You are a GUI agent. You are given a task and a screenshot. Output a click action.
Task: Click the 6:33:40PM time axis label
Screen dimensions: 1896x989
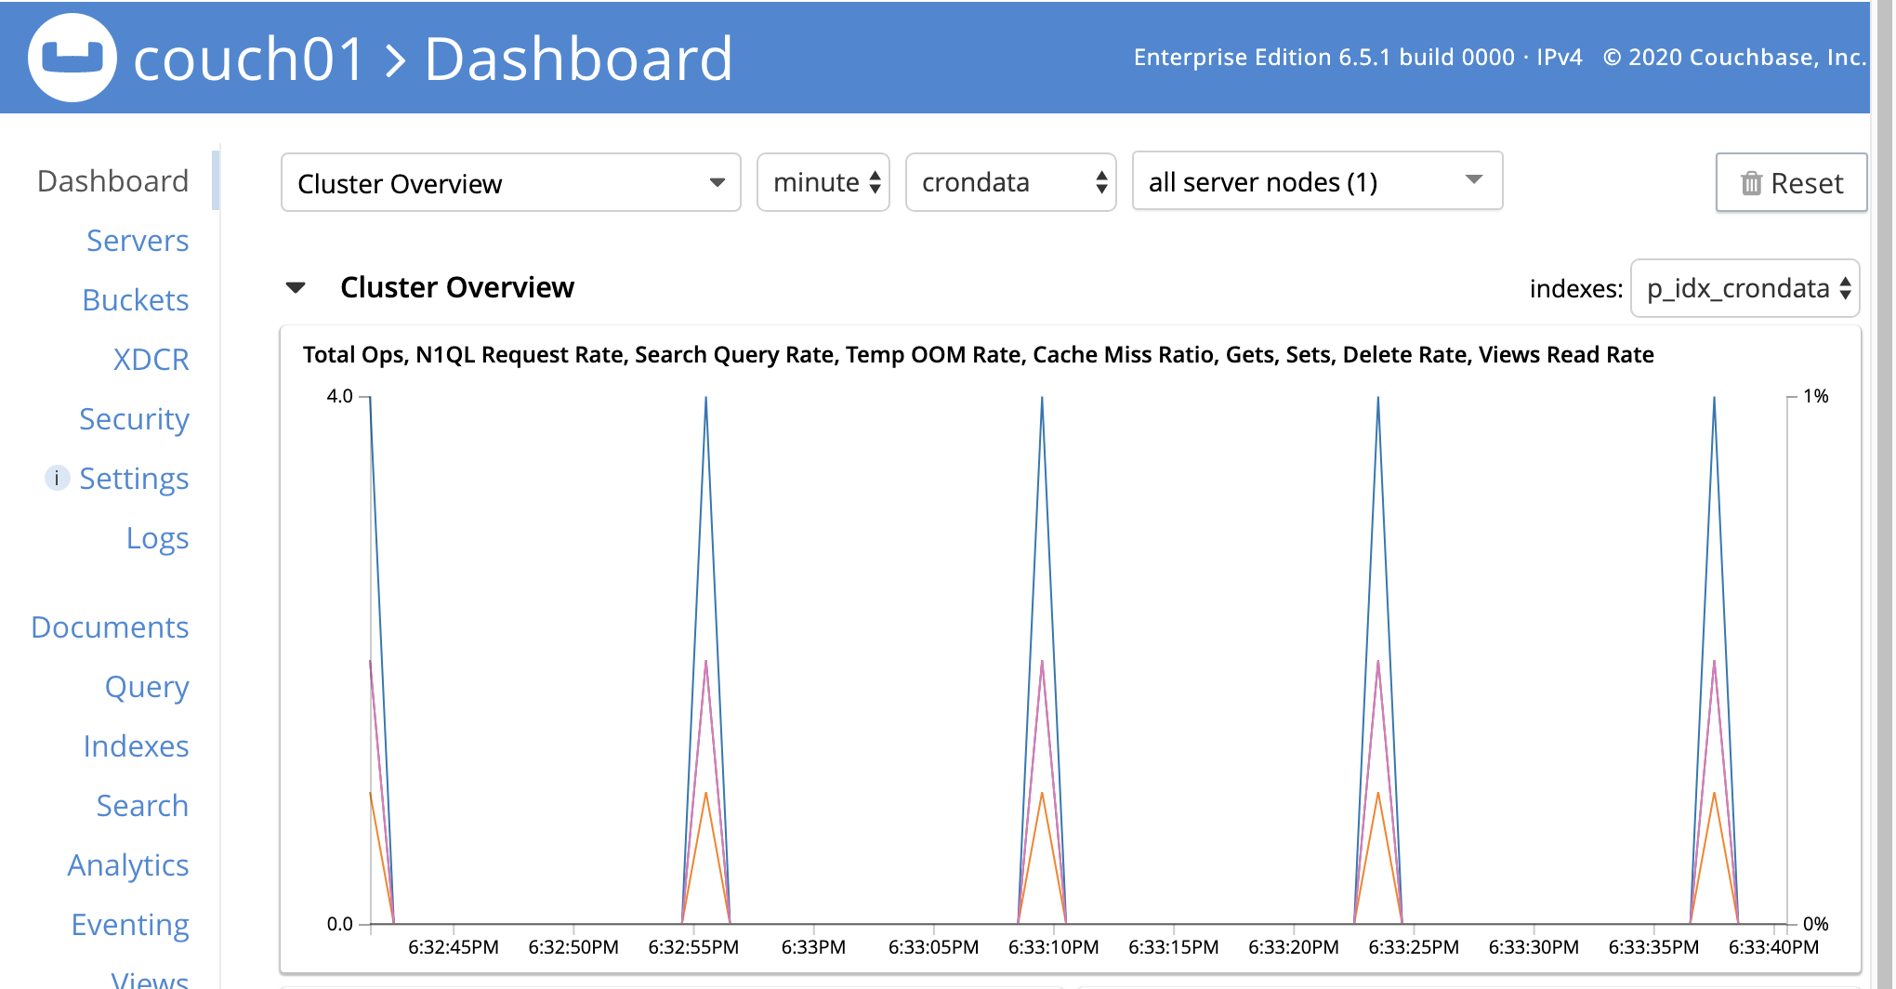(1773, 946)
